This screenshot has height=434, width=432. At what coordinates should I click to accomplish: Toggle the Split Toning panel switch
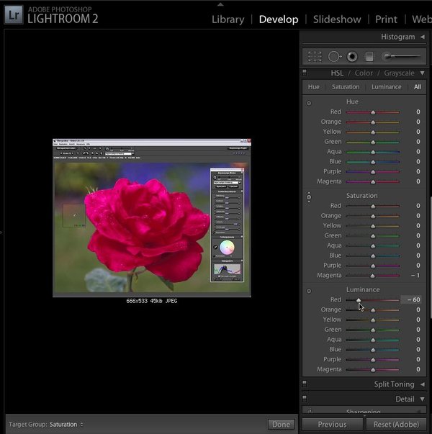click(305, 384)
